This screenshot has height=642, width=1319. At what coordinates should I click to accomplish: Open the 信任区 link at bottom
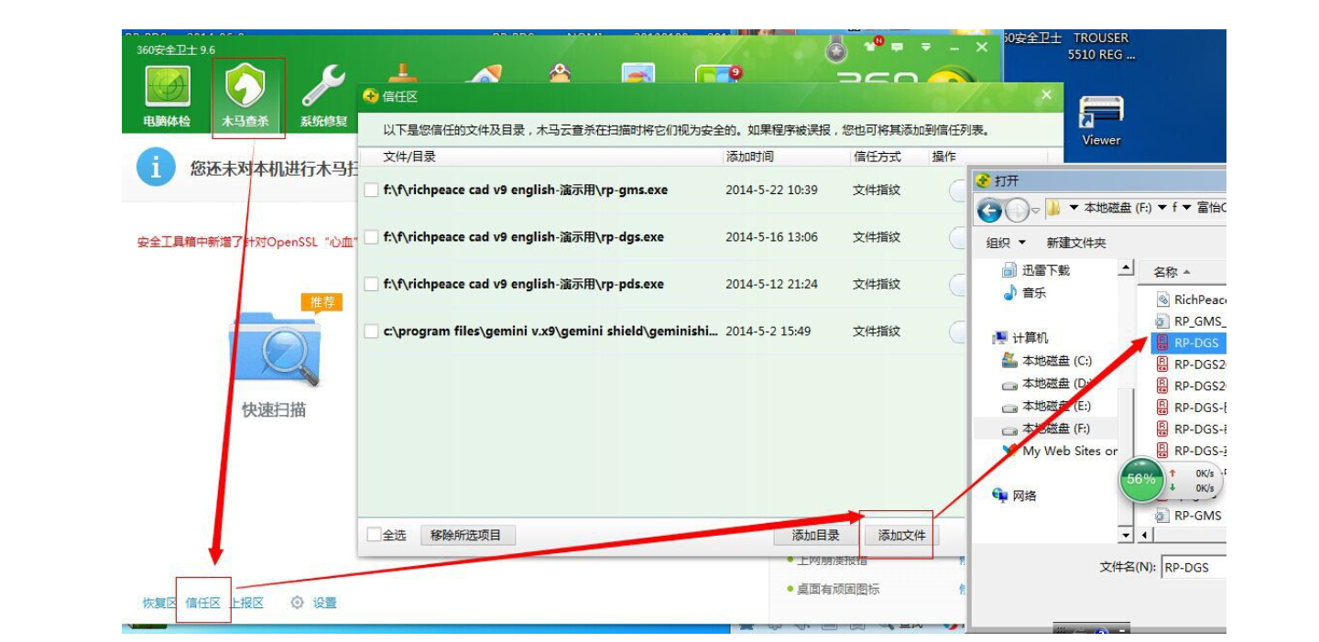point(203,603)
